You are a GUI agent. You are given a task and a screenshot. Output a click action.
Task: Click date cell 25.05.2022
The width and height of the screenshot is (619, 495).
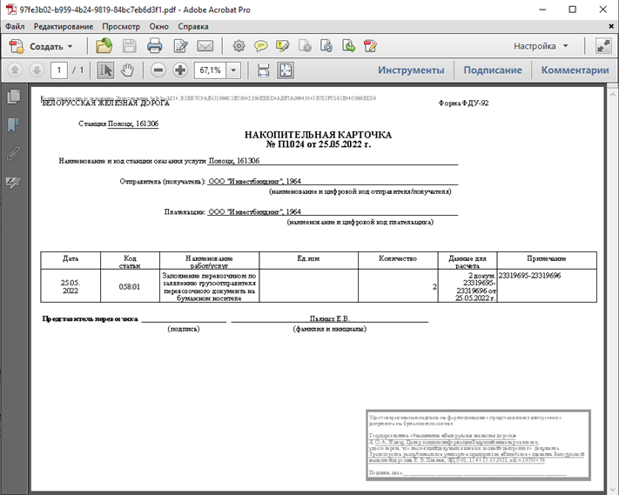point(71,287)
